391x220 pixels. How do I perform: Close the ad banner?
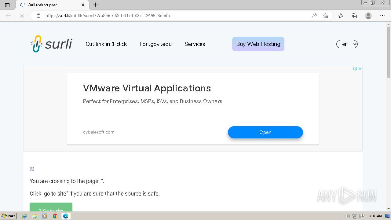(360, 68)
